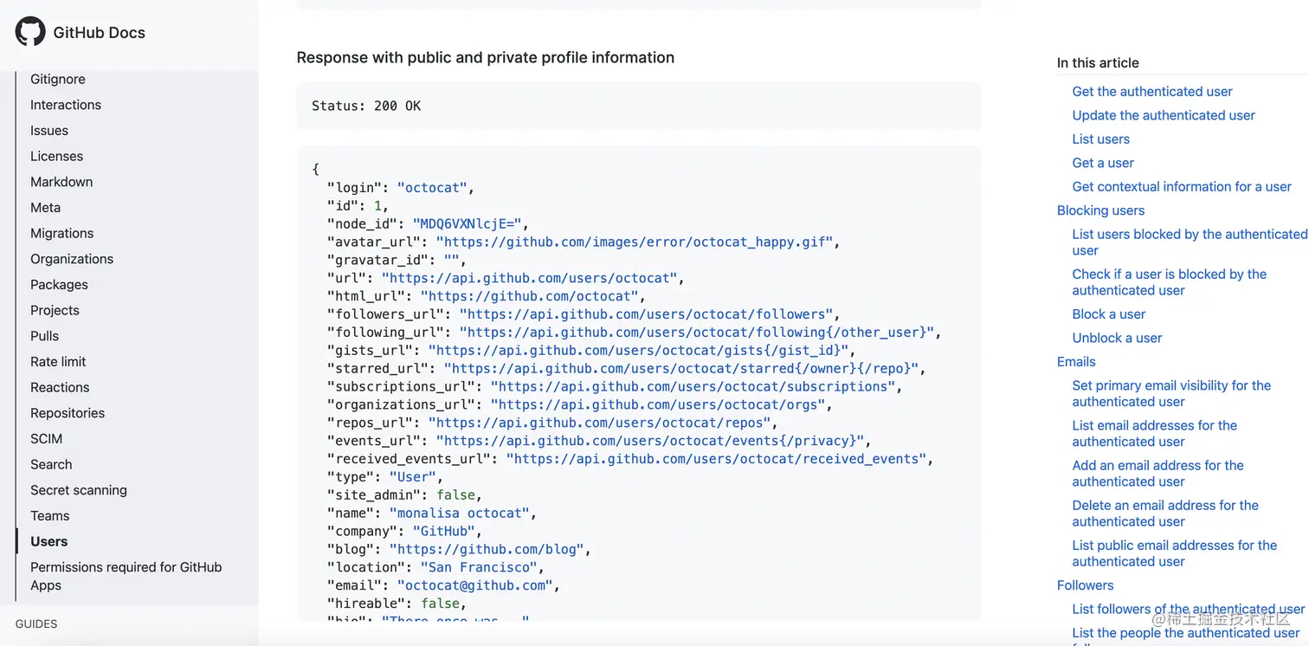1309x646 pixels.
Task: Open Add an email address link
Action: click(1158, 473)
